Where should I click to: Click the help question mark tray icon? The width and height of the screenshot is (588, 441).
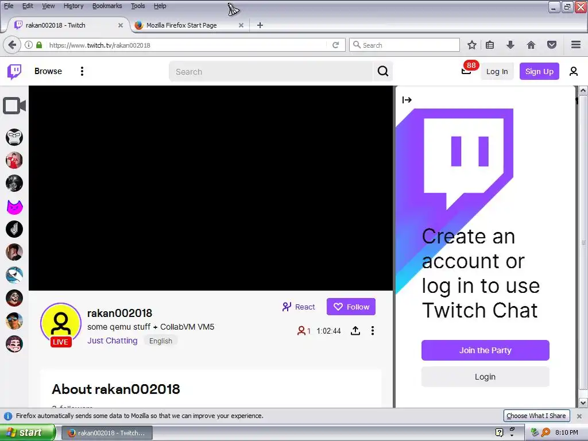499,432
